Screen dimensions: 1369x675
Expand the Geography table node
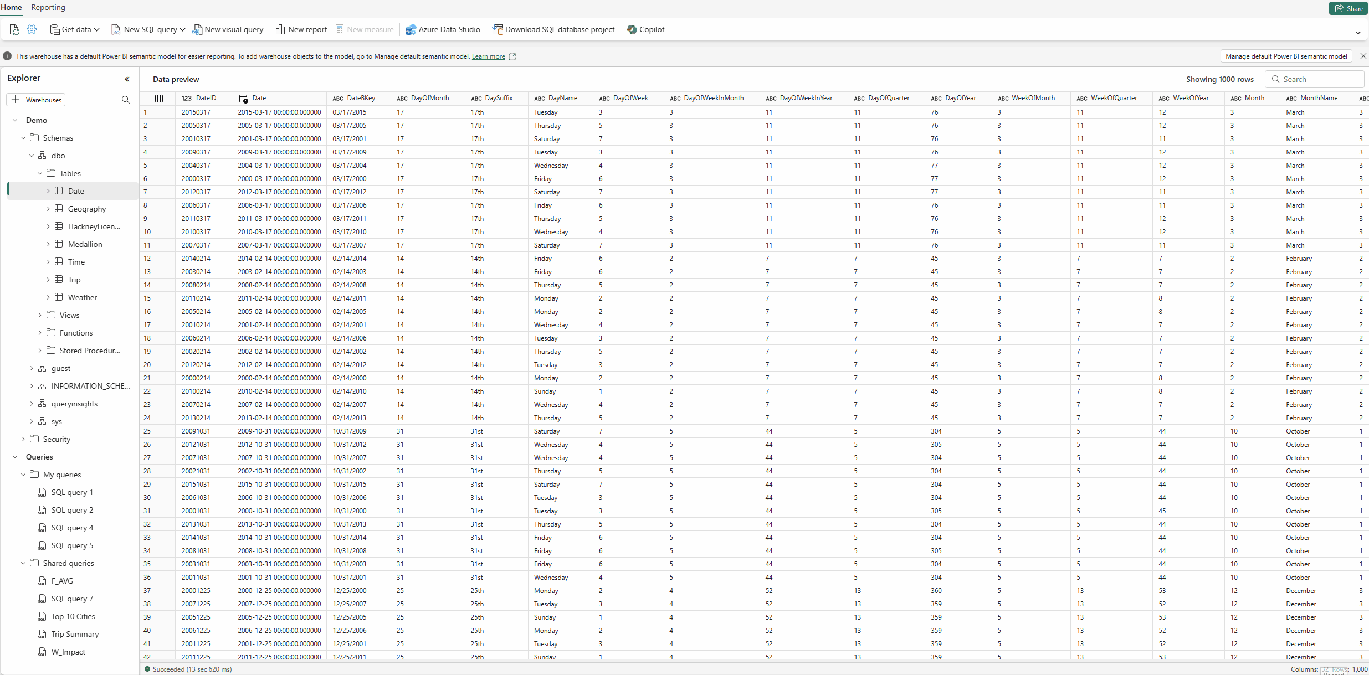(48, 209)
